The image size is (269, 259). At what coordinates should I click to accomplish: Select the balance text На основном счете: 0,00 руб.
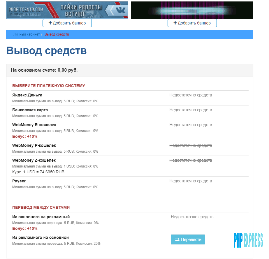coord(44,70)
